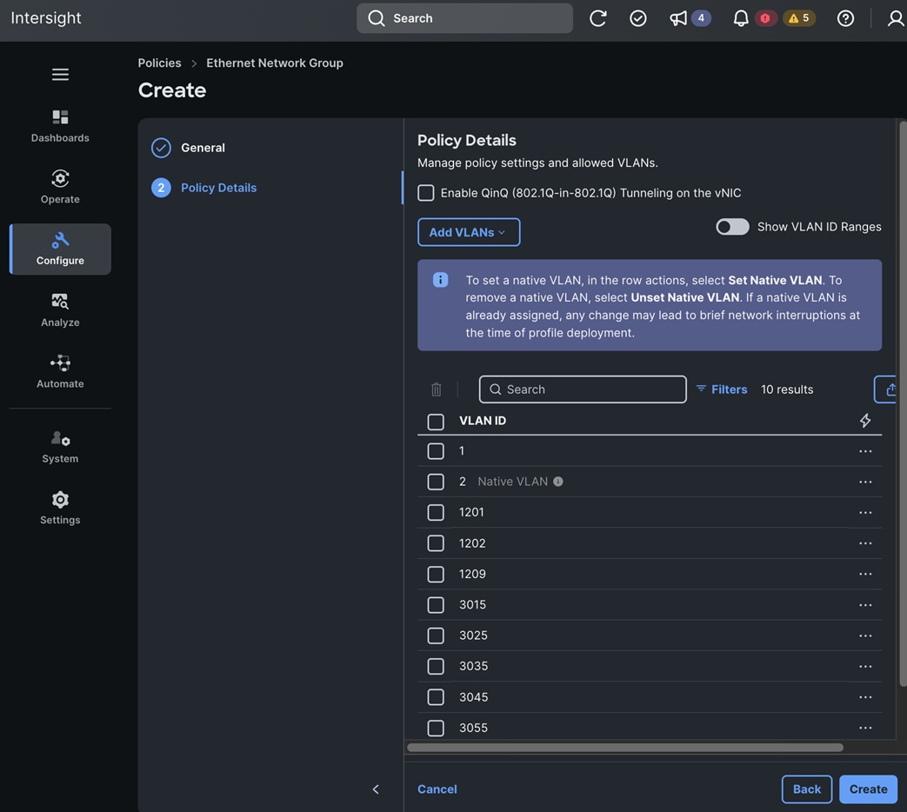Click the announcements count badge 4

pyautogui.click(x=701, y=18)
